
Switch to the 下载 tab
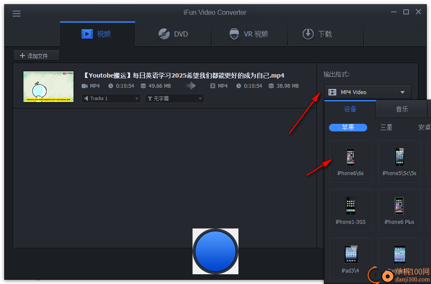[326, 34]
